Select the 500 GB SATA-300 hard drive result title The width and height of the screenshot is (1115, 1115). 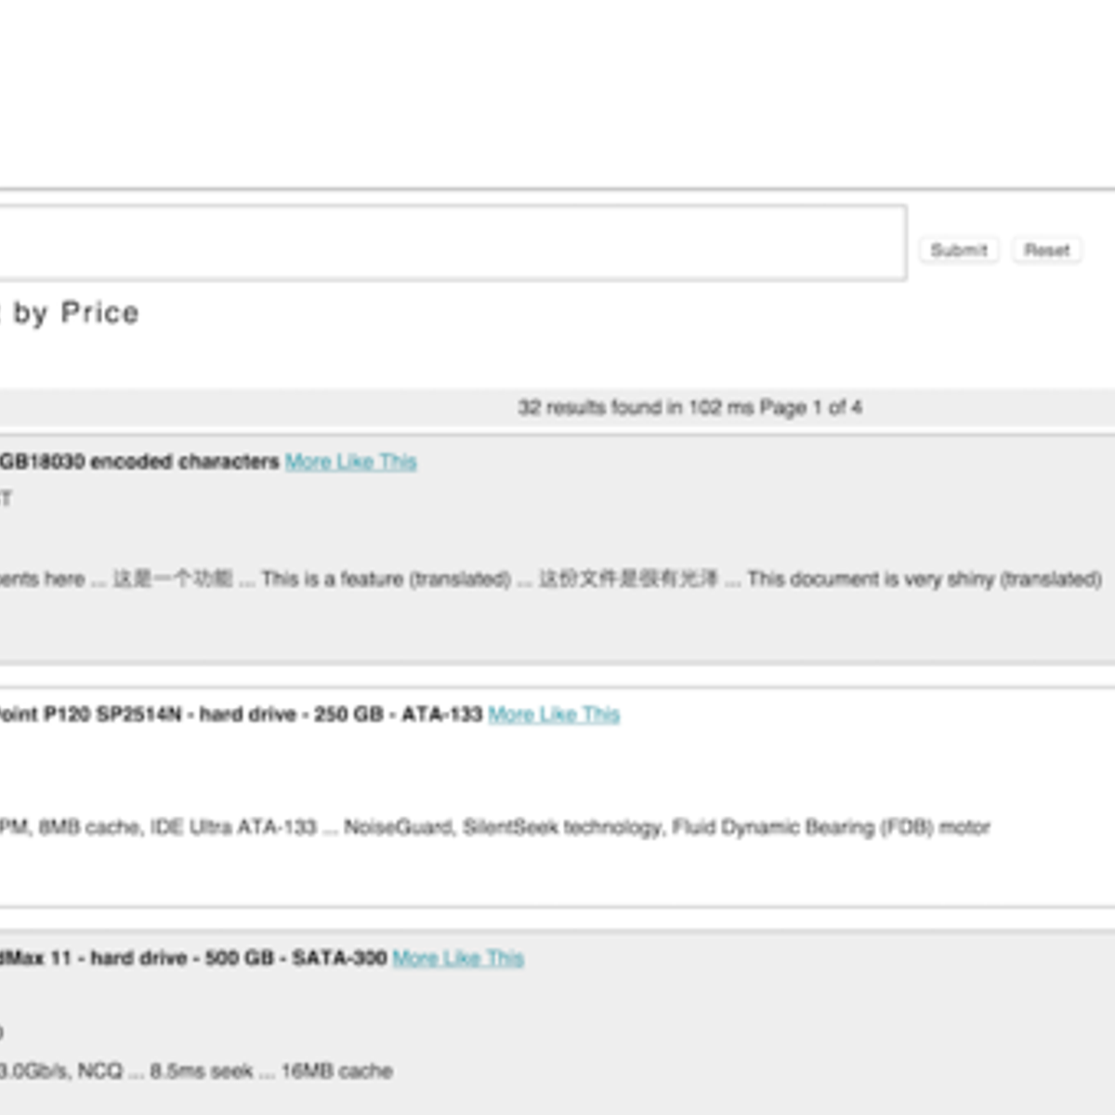click(186, 959)
